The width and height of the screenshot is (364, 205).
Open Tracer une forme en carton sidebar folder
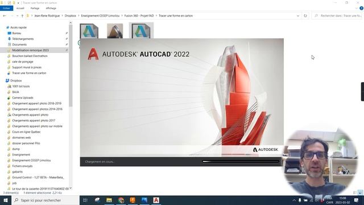coord(29,73)
